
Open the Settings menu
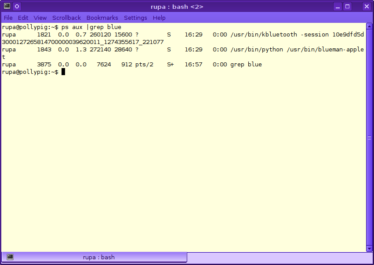(135, 18)
